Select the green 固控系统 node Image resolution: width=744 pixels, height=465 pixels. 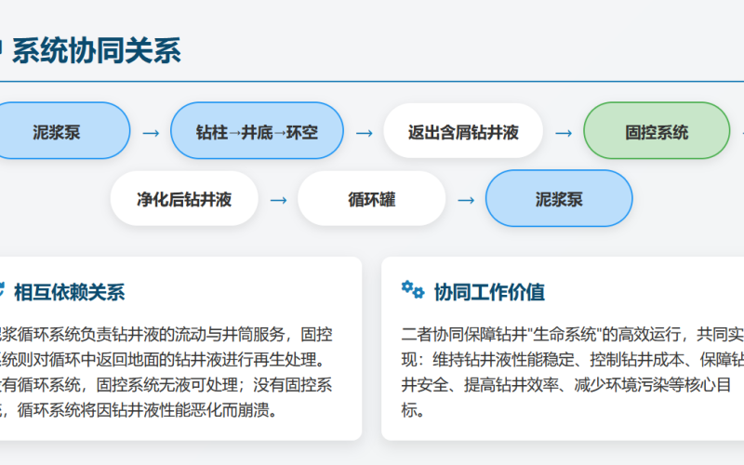click(657, 130)
